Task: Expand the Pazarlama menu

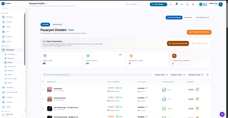Action: pos(12,87)
